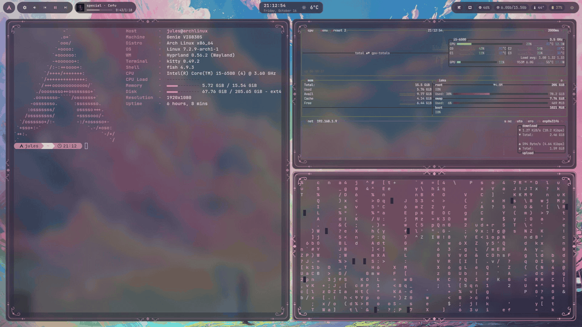The height and width of the screenshot is (327, 582).
Task: Toggle the cpu box in btop
Action: tap(310, 30)
